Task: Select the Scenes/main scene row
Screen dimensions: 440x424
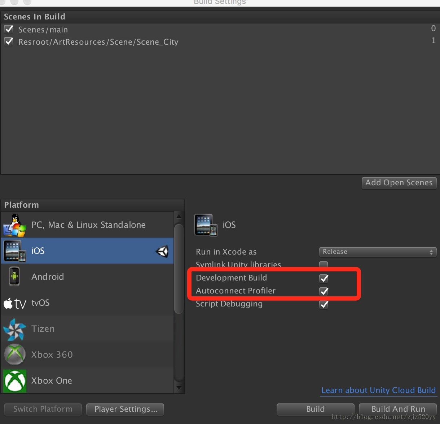Action: pos(220,29)
